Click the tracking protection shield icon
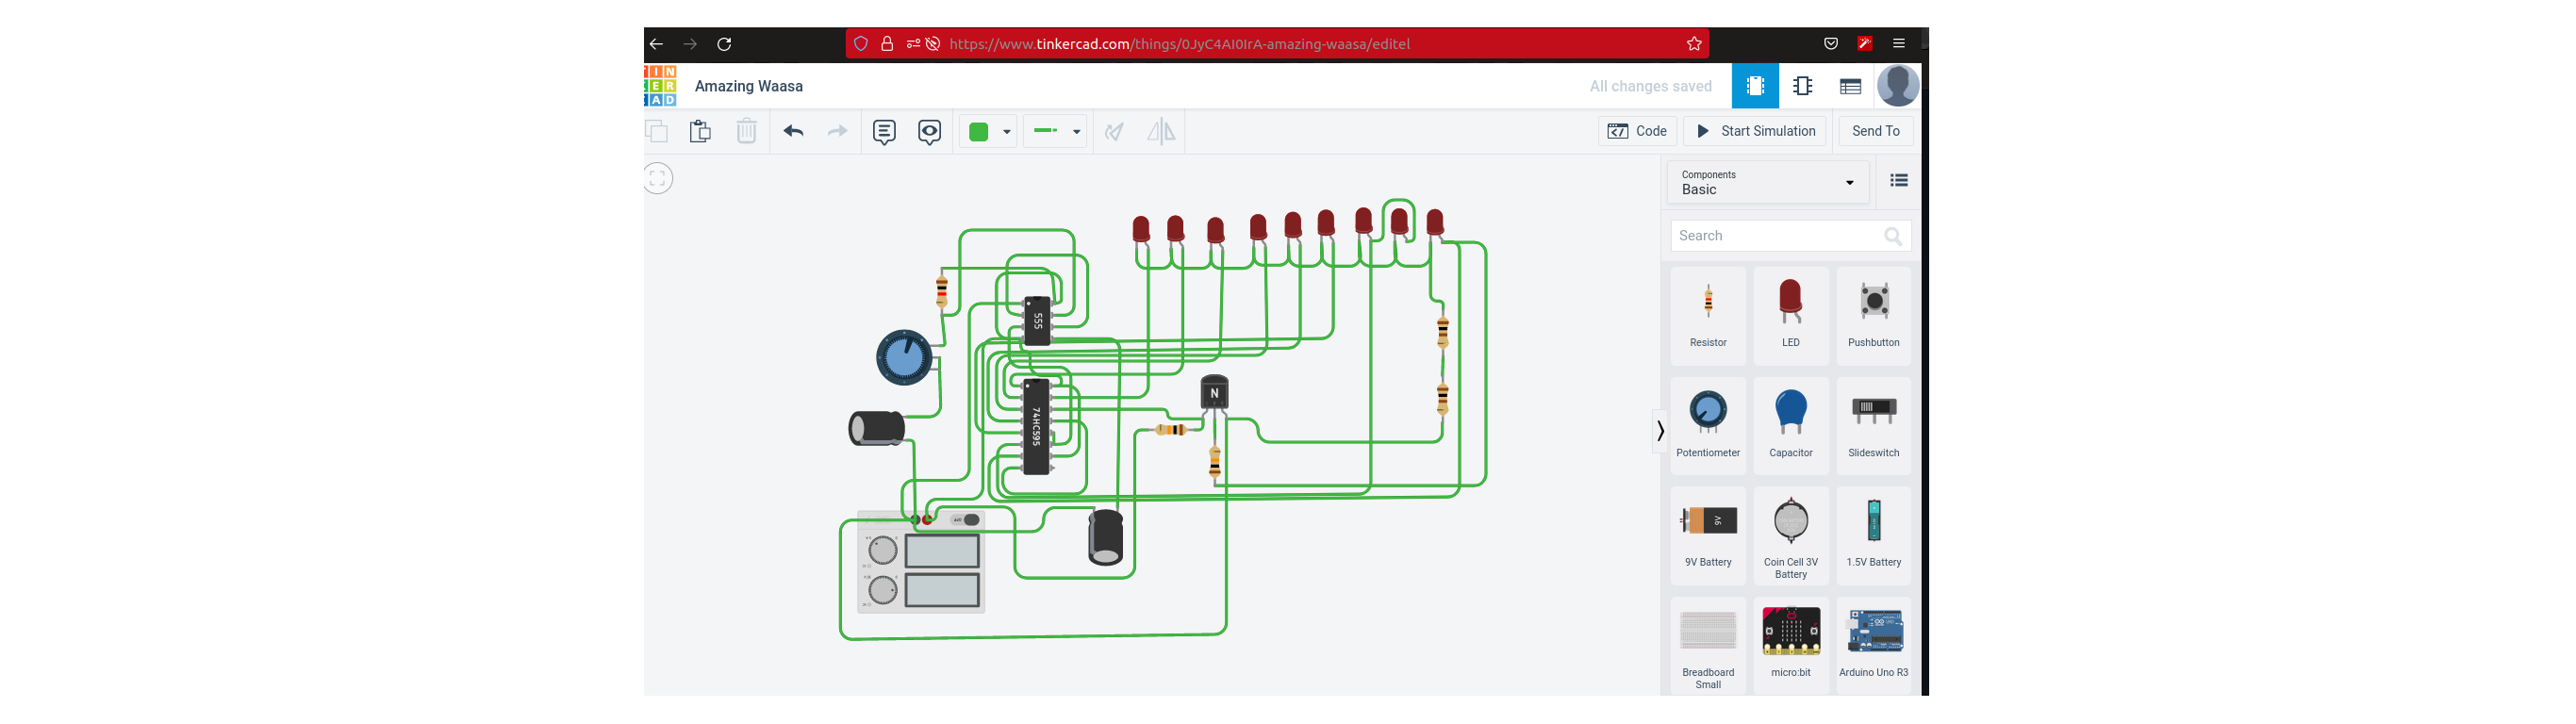Viewport: 2576px width, 724px height. click(x=861, y=44)
